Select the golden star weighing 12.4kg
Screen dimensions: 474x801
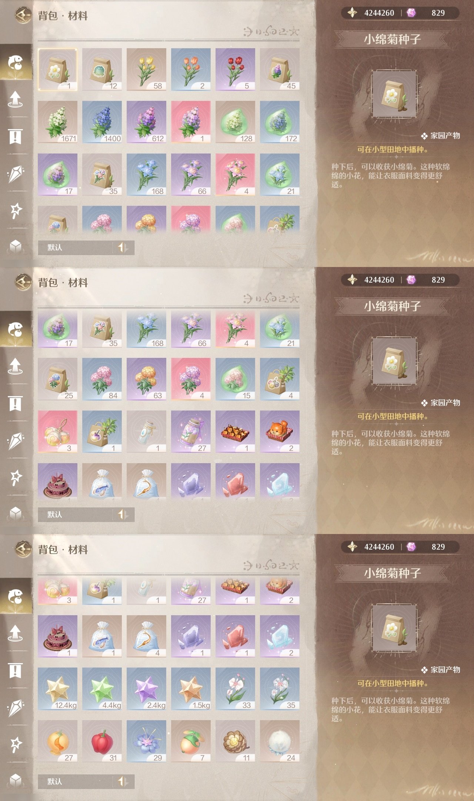click(x=57, y=689)
